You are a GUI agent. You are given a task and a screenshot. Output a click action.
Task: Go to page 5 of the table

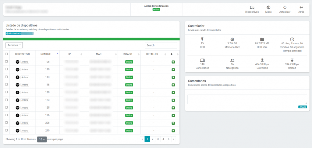[168, 139]
